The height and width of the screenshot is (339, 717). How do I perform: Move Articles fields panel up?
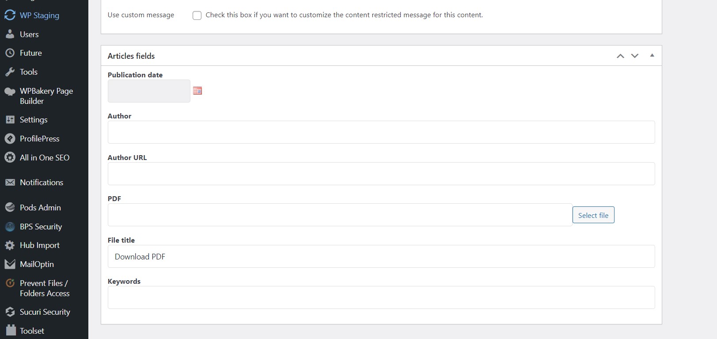click(x=620, y=56)
